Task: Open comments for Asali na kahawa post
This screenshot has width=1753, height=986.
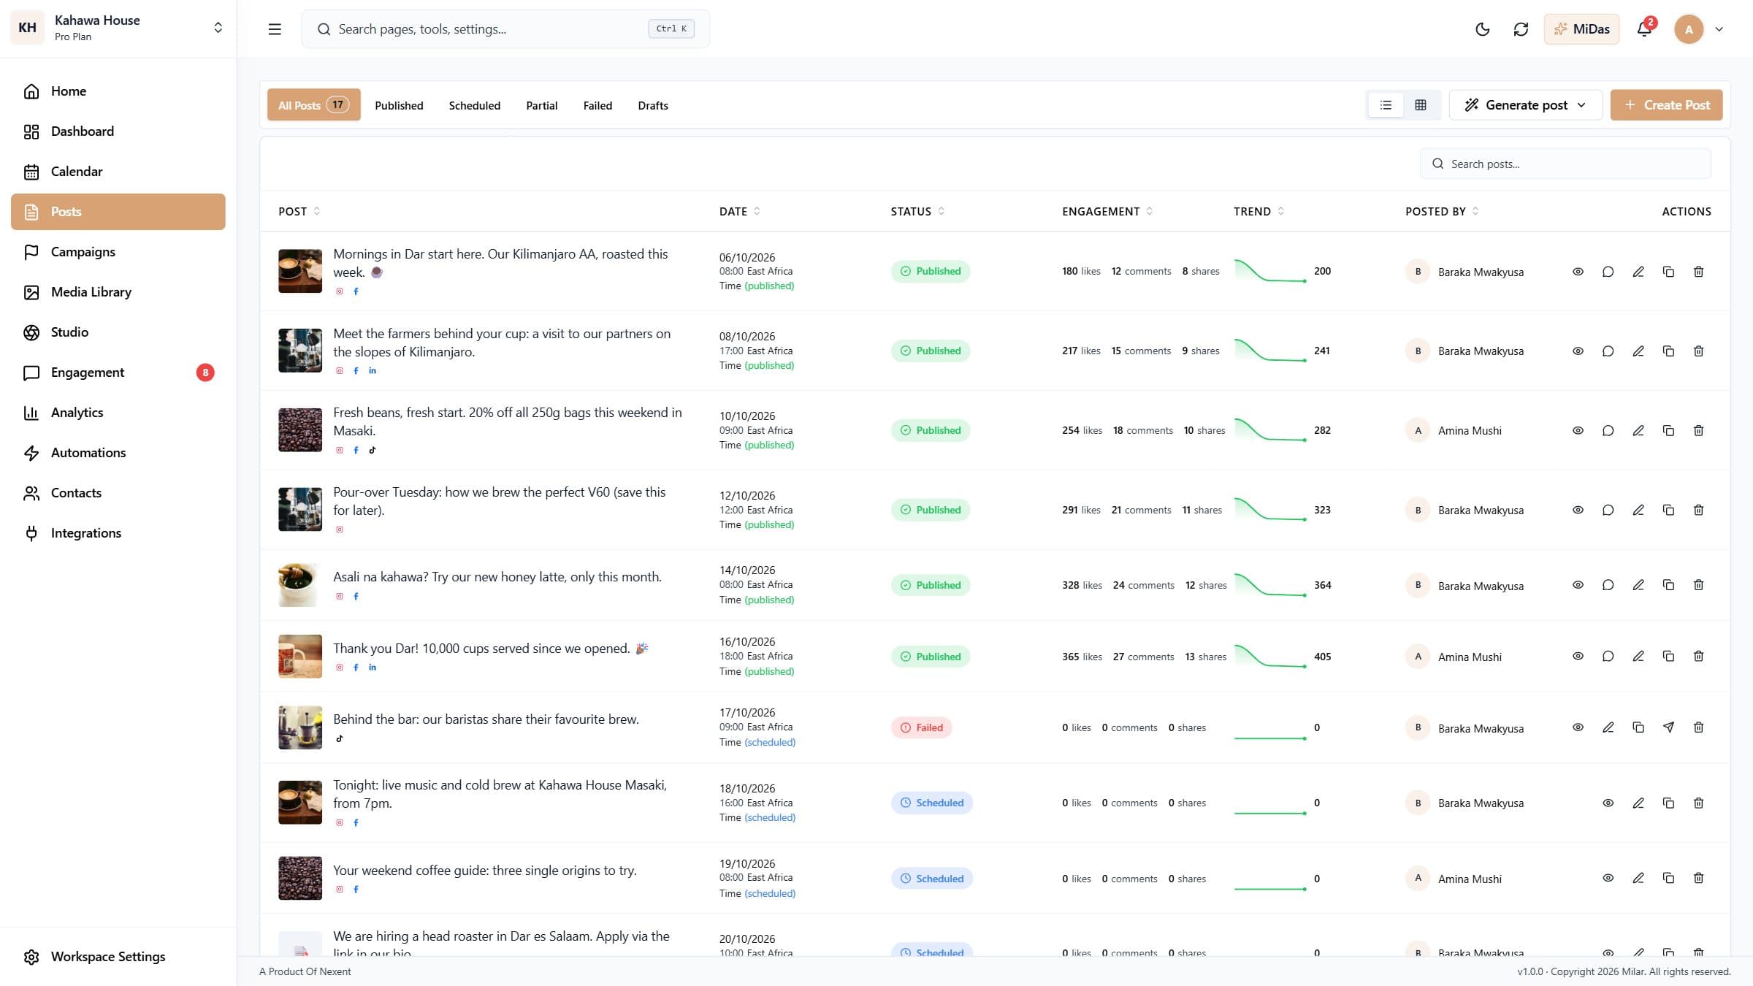Action: click(x=1608, y=585)
